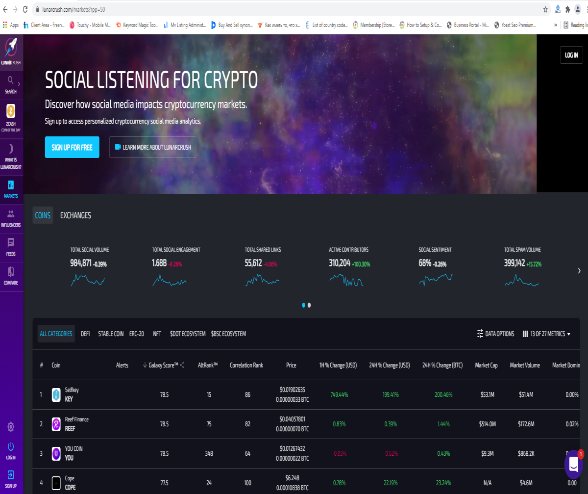This screenshot has width=588, height=494.
Task: Click the Reef Finance coin logo
Action: click(x=56, y=424)
